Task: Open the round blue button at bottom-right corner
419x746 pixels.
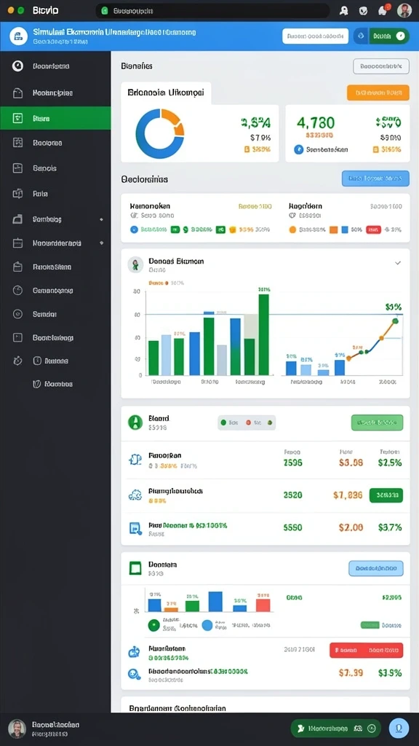Action: click(399, 728)
